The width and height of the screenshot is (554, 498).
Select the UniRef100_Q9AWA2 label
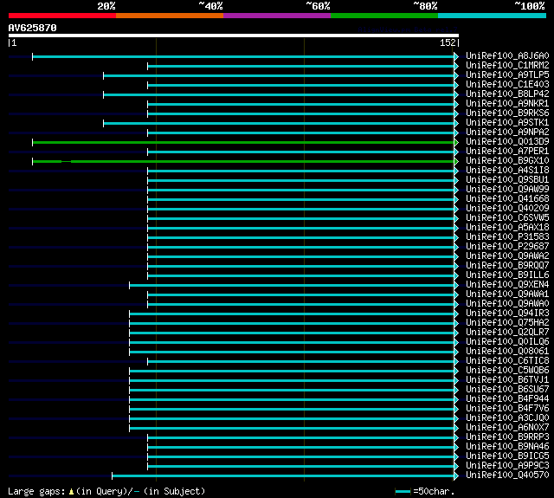click(x=507, y=256)
